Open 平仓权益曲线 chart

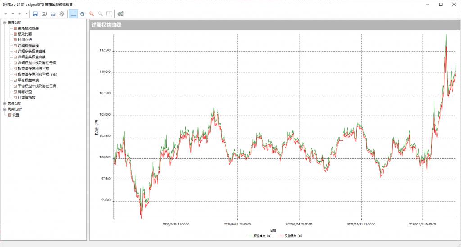[x=28, y=80]
